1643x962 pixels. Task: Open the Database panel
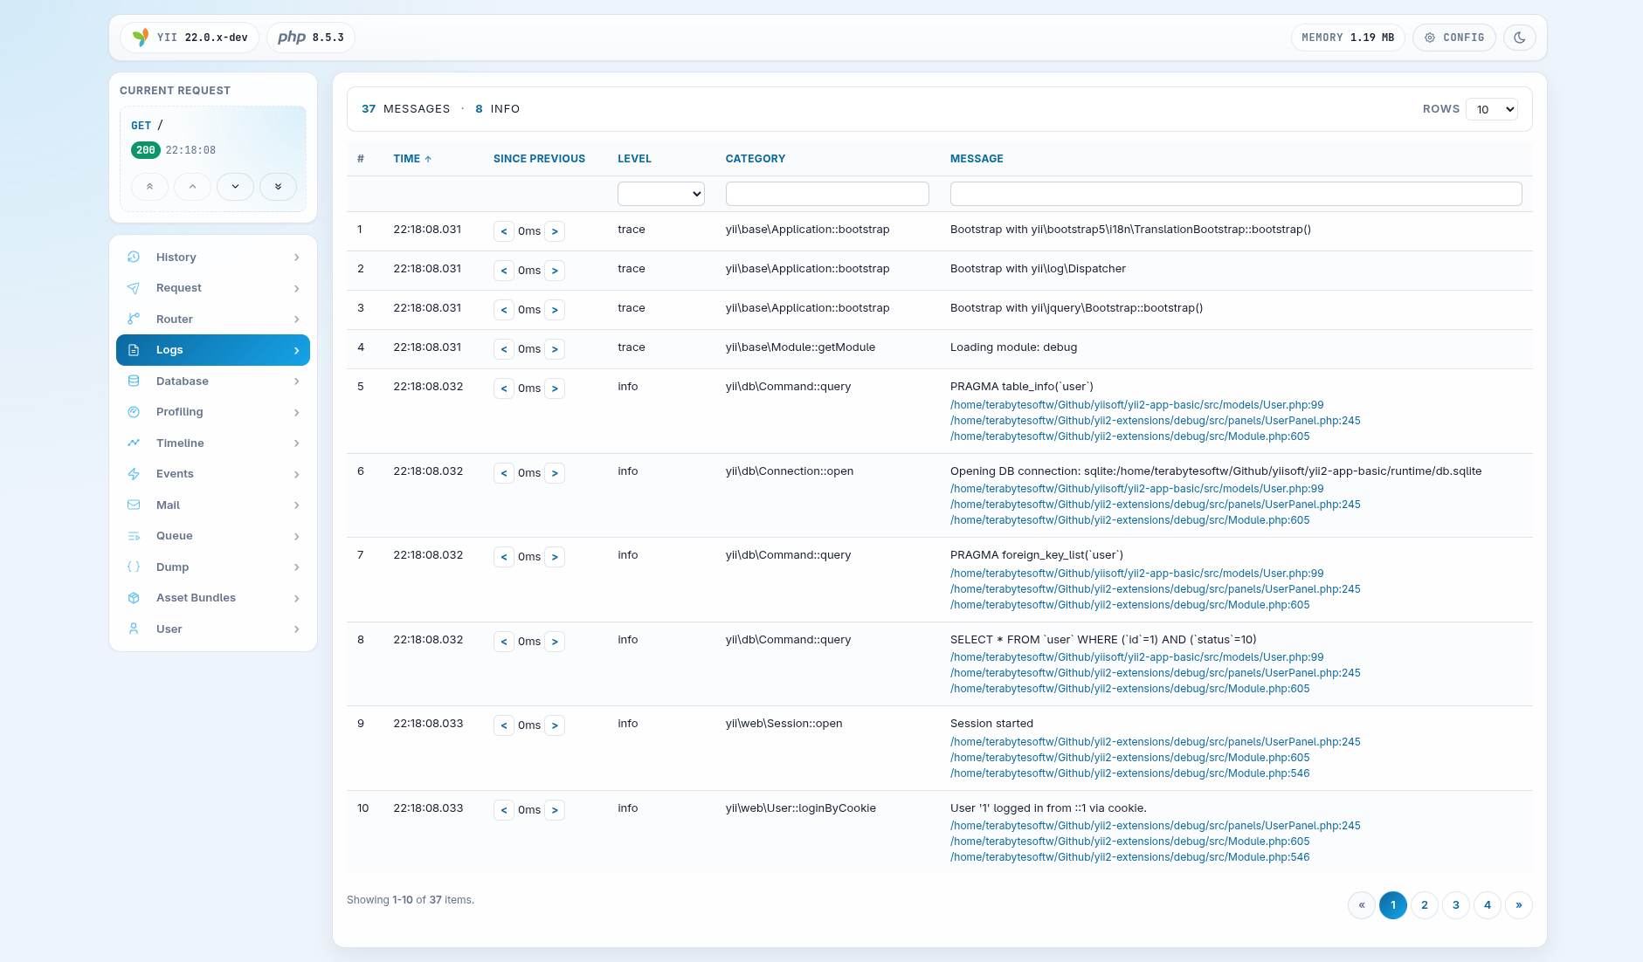click(x=213, y=381)
